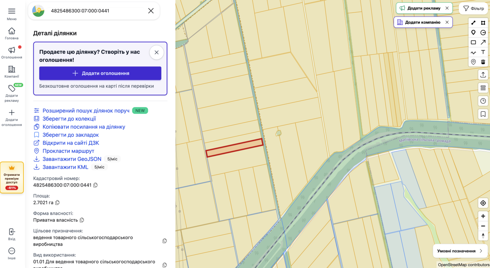Image resolution: width=490 pixels, height=268 pixels.
Task: Click the locate my position button
Action: 483,203
